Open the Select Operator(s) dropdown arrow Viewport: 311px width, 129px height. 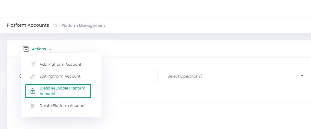[x=302, y=76]
